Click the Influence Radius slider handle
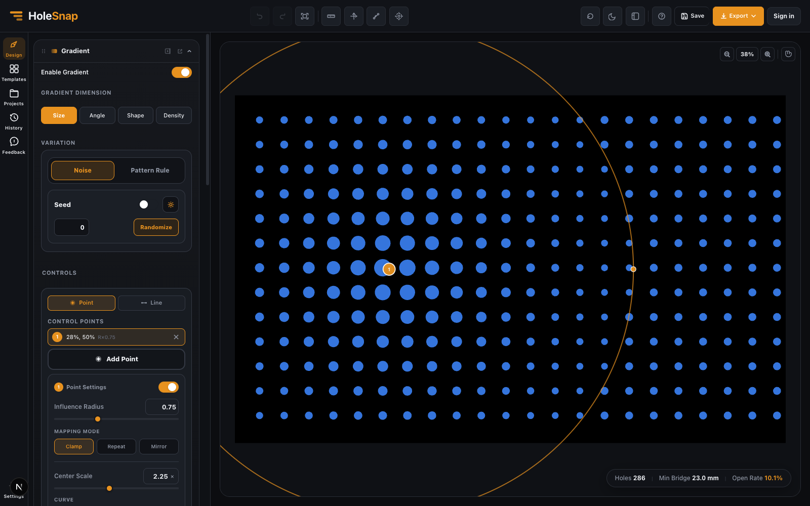 [98, 419]
